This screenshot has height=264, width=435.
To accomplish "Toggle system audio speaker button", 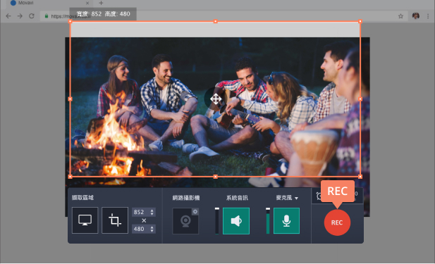I will [236, 221].
